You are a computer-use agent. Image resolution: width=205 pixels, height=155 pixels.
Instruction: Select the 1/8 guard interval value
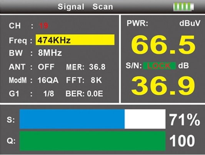pos(48,94)
